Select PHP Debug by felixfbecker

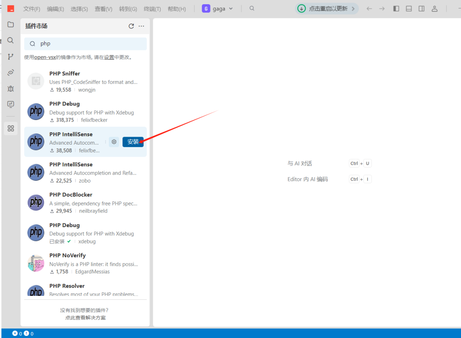[x=85, y=112]
